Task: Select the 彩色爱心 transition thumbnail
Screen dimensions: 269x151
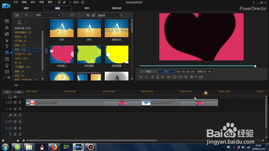Action: 62,54
